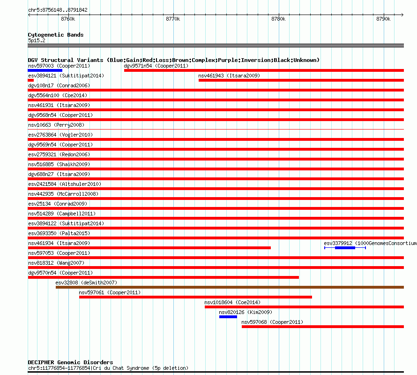The height and width of the screenshot is (375, 417).
Task: Click esv3379912 1000GenomesConsortium label
Action: pos(370,243)
